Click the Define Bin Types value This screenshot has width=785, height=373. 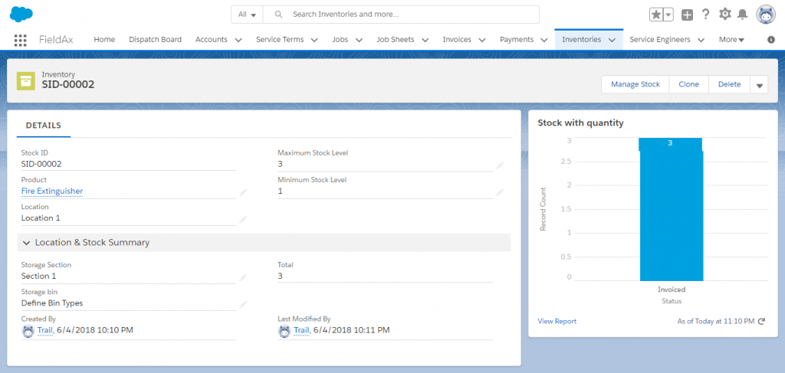(x=52, y=303)
